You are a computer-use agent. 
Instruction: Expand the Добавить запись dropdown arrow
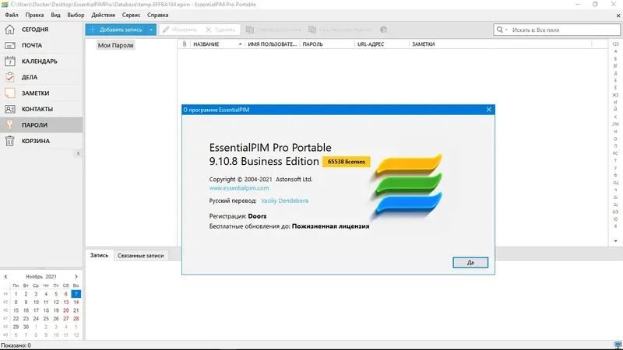[151, 30]
